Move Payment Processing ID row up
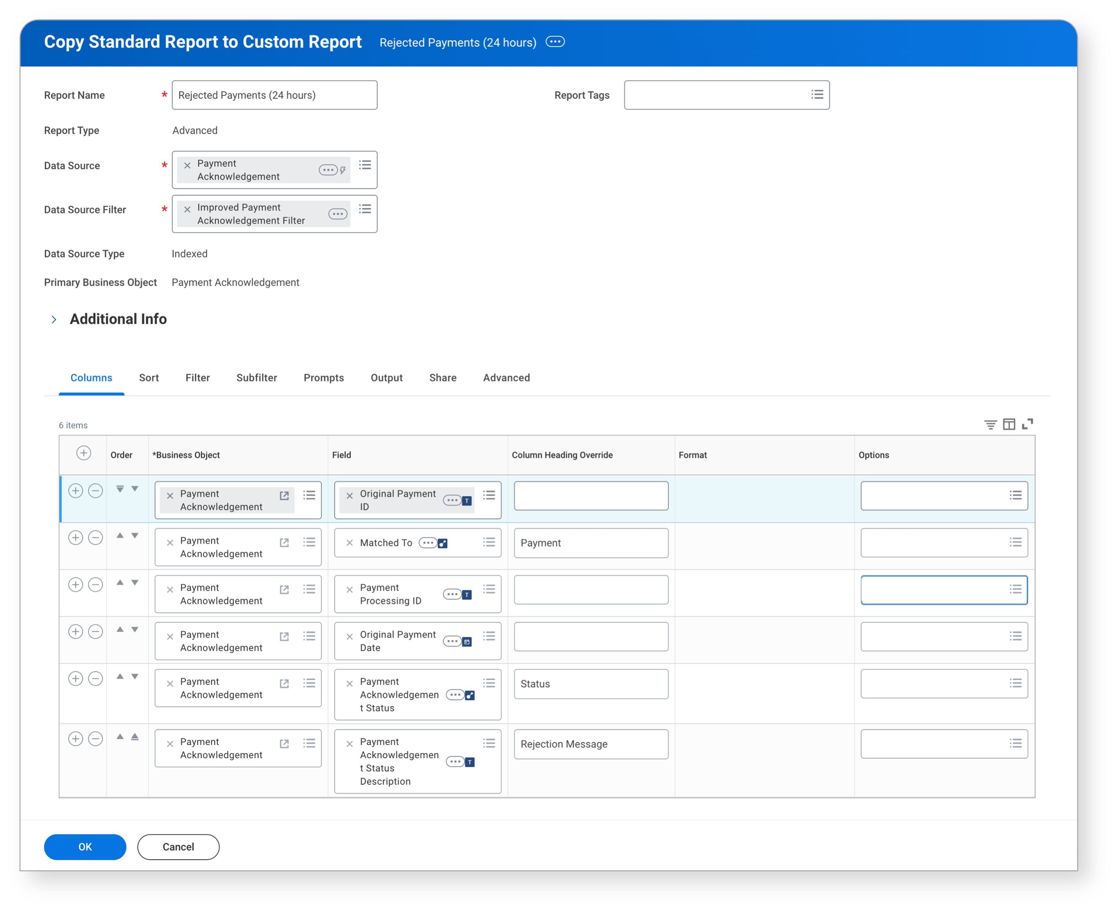 coord(120,583)
